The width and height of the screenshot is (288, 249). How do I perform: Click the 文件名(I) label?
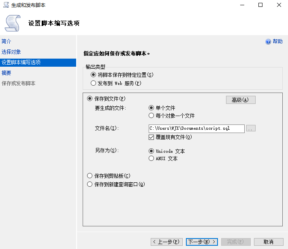107,129
